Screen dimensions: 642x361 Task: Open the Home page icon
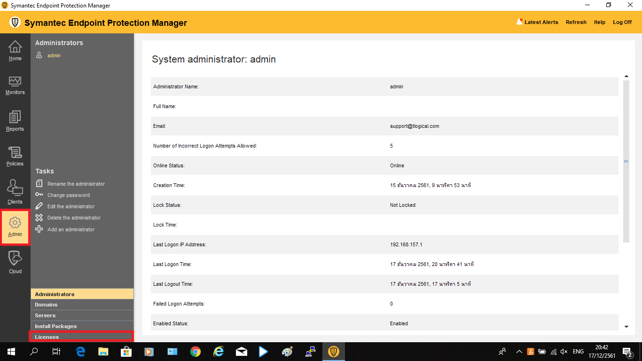coord(15,50)
